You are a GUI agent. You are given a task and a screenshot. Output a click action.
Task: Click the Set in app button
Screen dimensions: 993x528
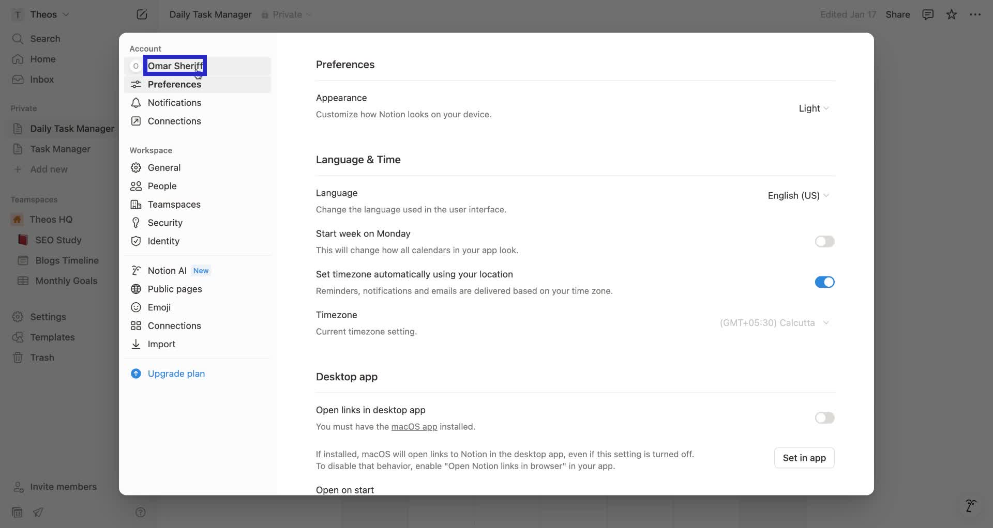(x=804, y=458)
